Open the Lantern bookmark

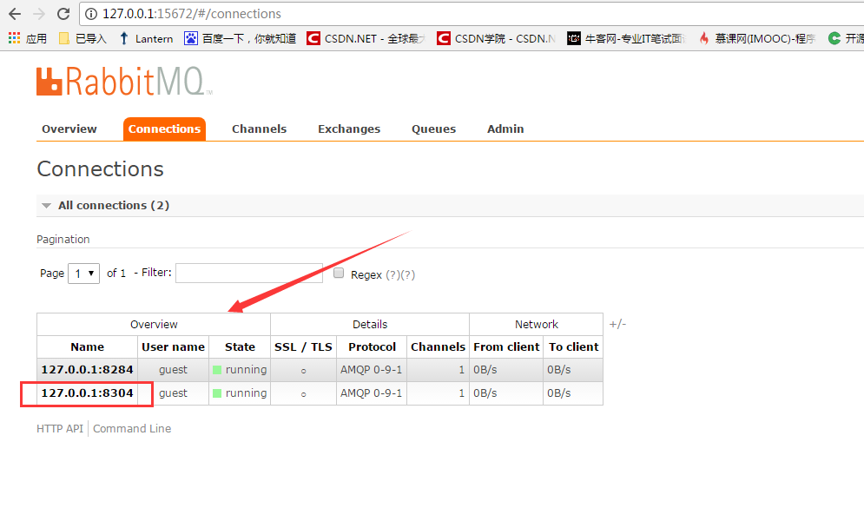(x=146, y=38)
